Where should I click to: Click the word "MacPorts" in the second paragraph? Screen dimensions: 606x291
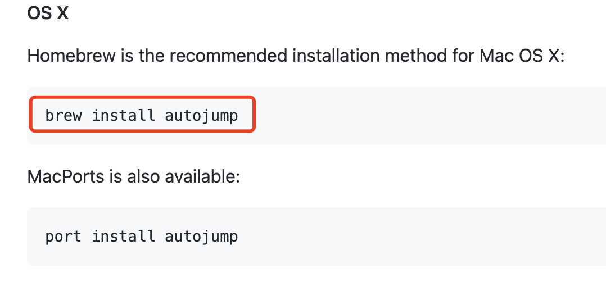[66, 176]
